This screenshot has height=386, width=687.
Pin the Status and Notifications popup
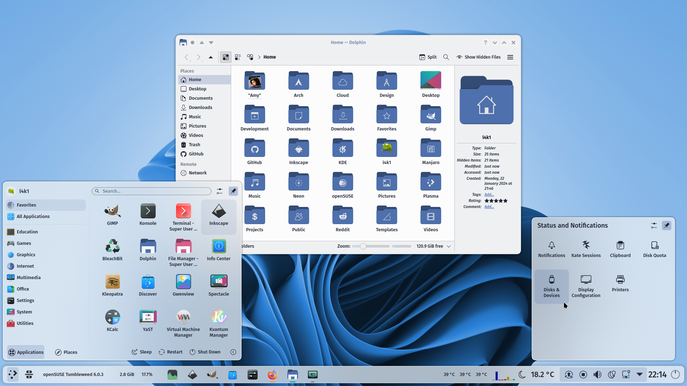(x=666, y=226)
